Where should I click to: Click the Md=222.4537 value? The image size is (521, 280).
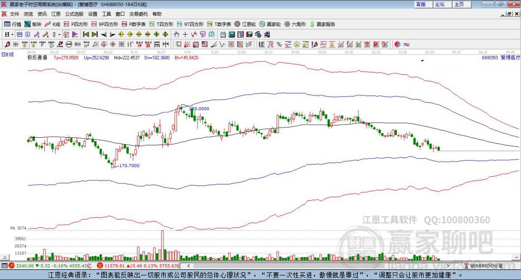(x=127, y=58)
